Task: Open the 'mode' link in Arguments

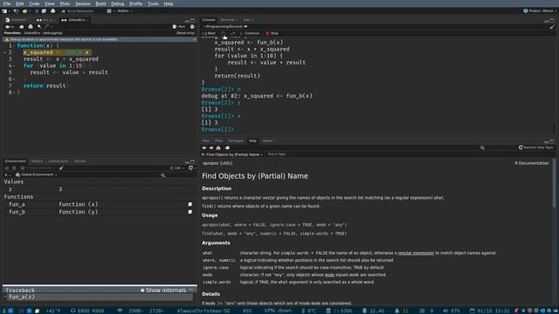Action: click(329, 275)
